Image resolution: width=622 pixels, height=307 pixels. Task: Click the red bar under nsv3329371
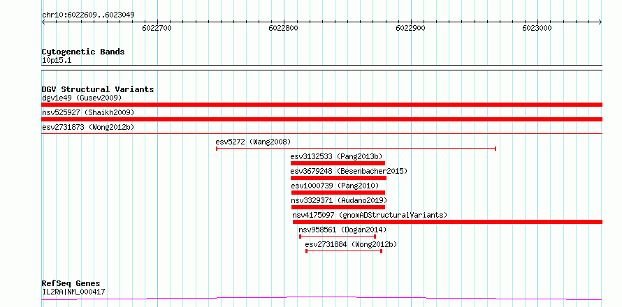coord(338,207)
